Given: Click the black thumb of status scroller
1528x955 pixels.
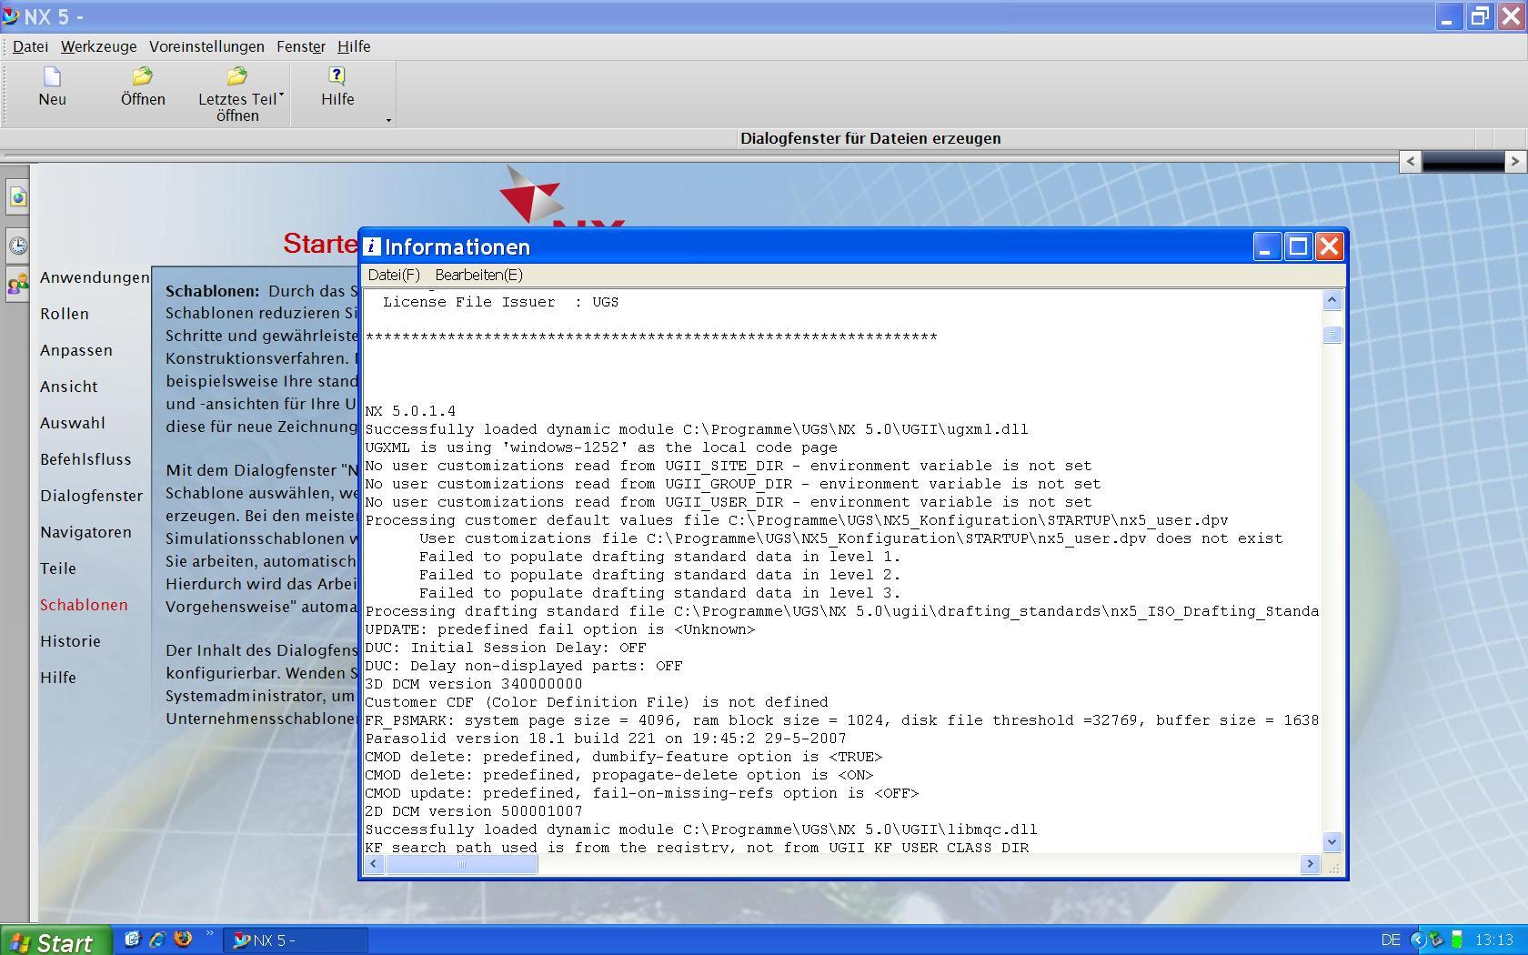Looking at the screenshot, I should (1463, 161).
